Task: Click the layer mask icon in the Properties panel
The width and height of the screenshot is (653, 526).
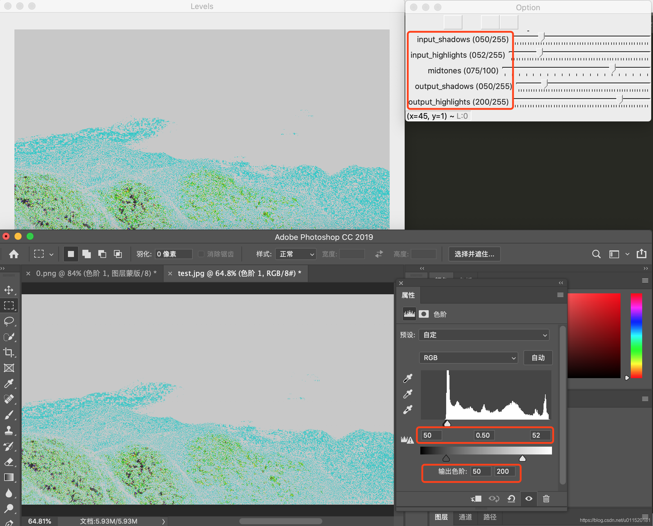Action: [424, 314]
